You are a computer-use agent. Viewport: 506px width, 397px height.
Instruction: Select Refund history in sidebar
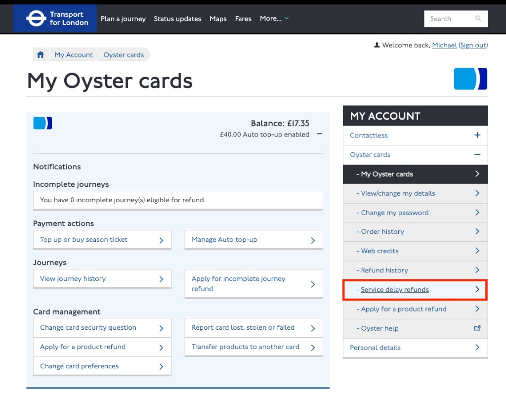coord(415,270)
